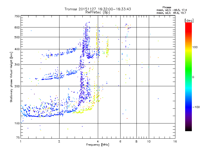Viewport: 206px width, 154px height.
Task: Click the height axis '100' km tick label
Action: point(17,123)
